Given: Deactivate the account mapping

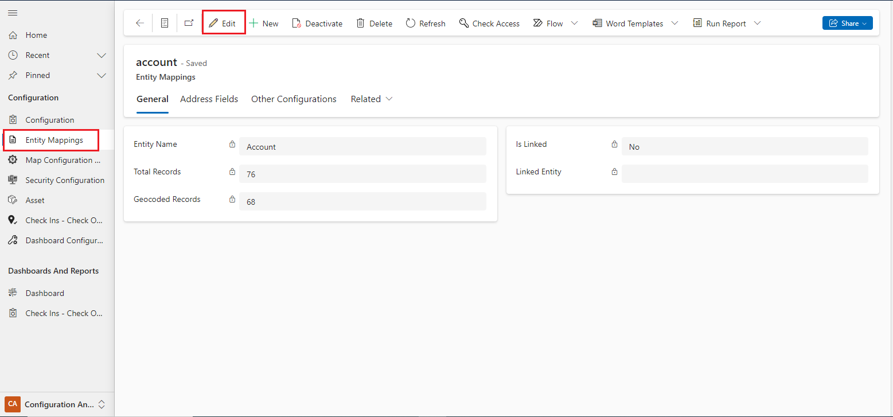Looking at the screenshot, I should [x=317, y=24].
